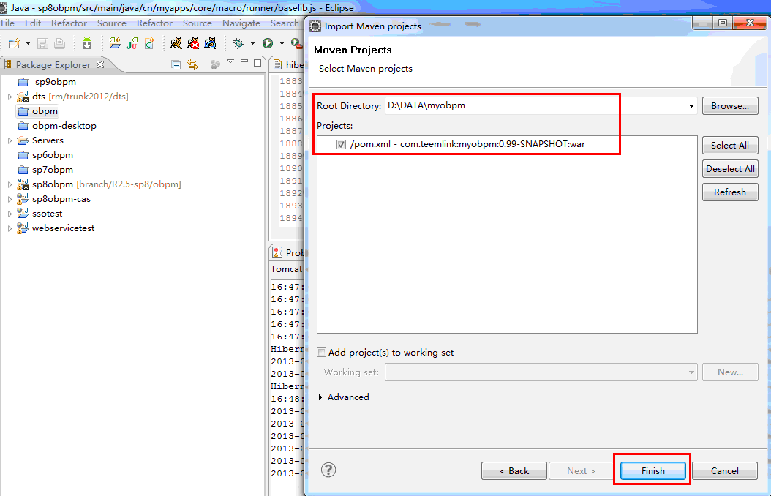Toggle the /pom.xml project checkbox

tap(342, 145)
